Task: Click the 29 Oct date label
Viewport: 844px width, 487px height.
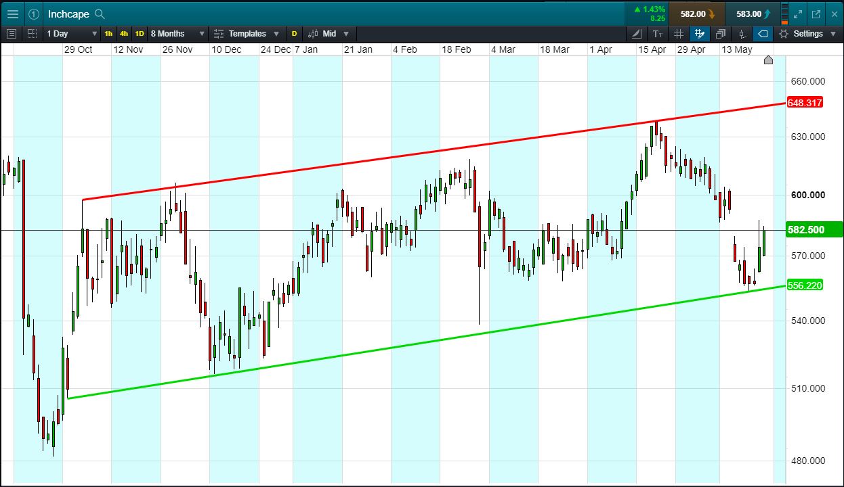Action: (x=78, y=49)
